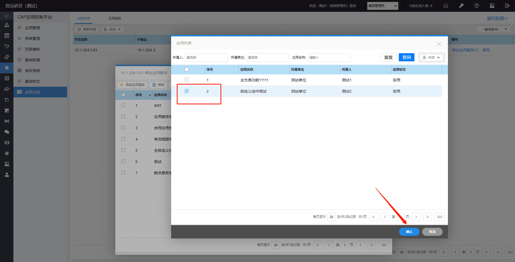Open the 所属单位 selection field
The width and height of the screenshot is (515, 262).
pyautogui.click(x=267, y=58)
